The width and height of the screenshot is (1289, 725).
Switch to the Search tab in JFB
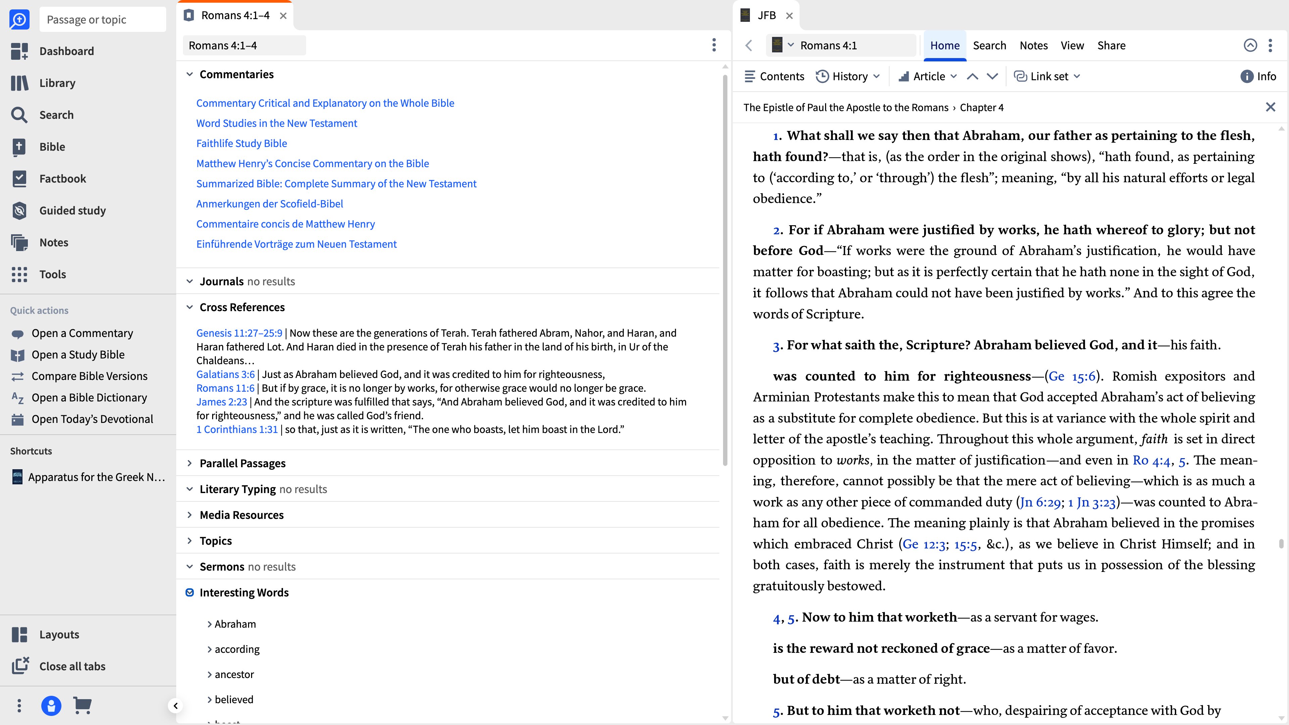coord(989,46)
